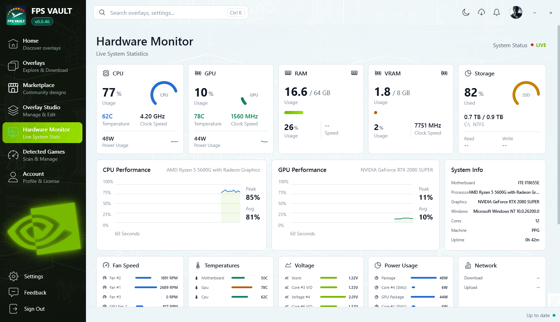Click the Uptime value '0h 42m'

click(x=532, y=240)
